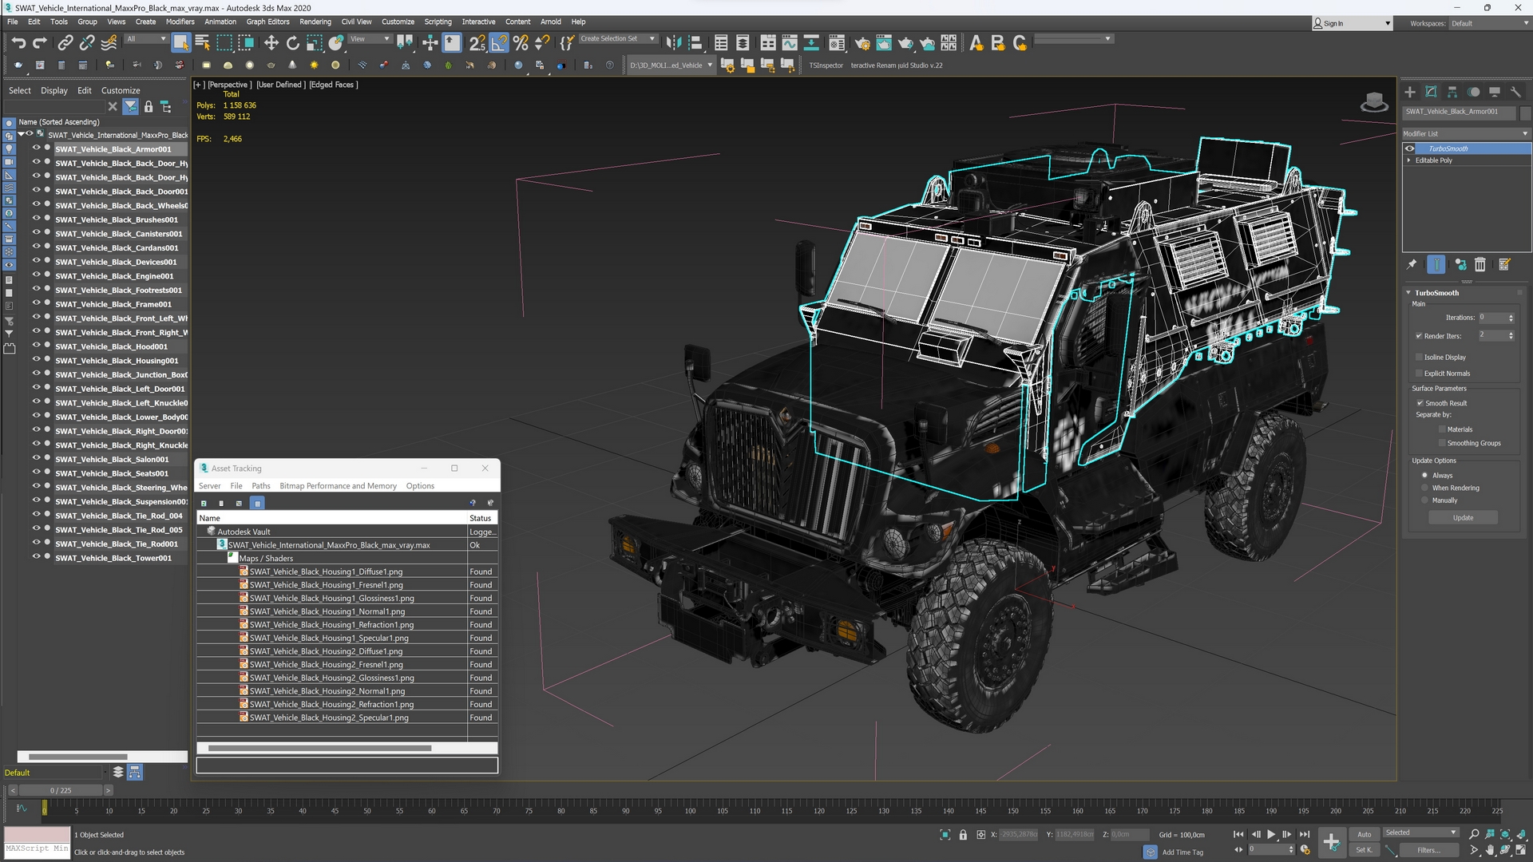Open Paths menu in Asset Tracking
This screenshot has height=862, width=1533.
[261, 486]
